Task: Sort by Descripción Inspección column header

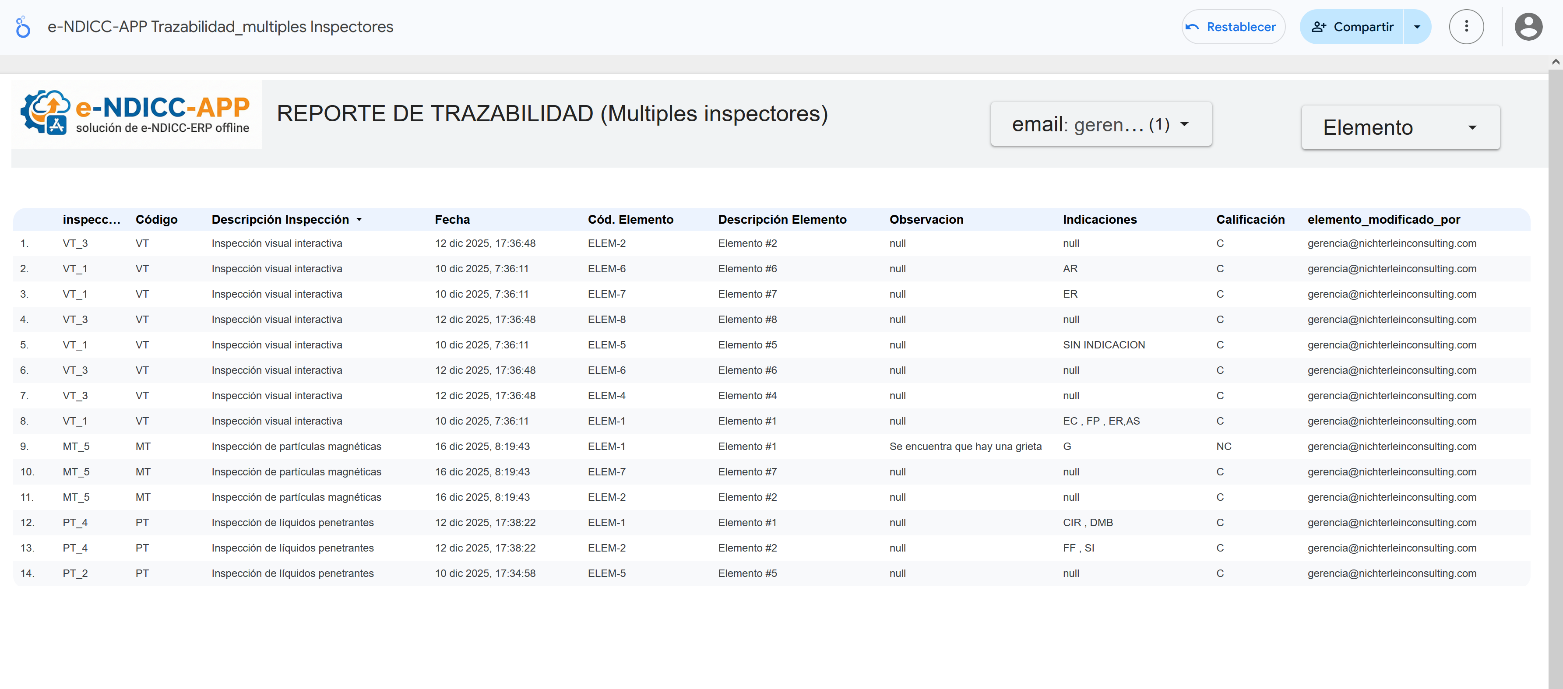Action: [280, 220]
